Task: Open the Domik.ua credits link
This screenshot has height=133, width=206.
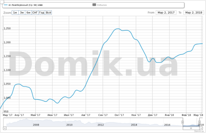Action: click(199, 131)
